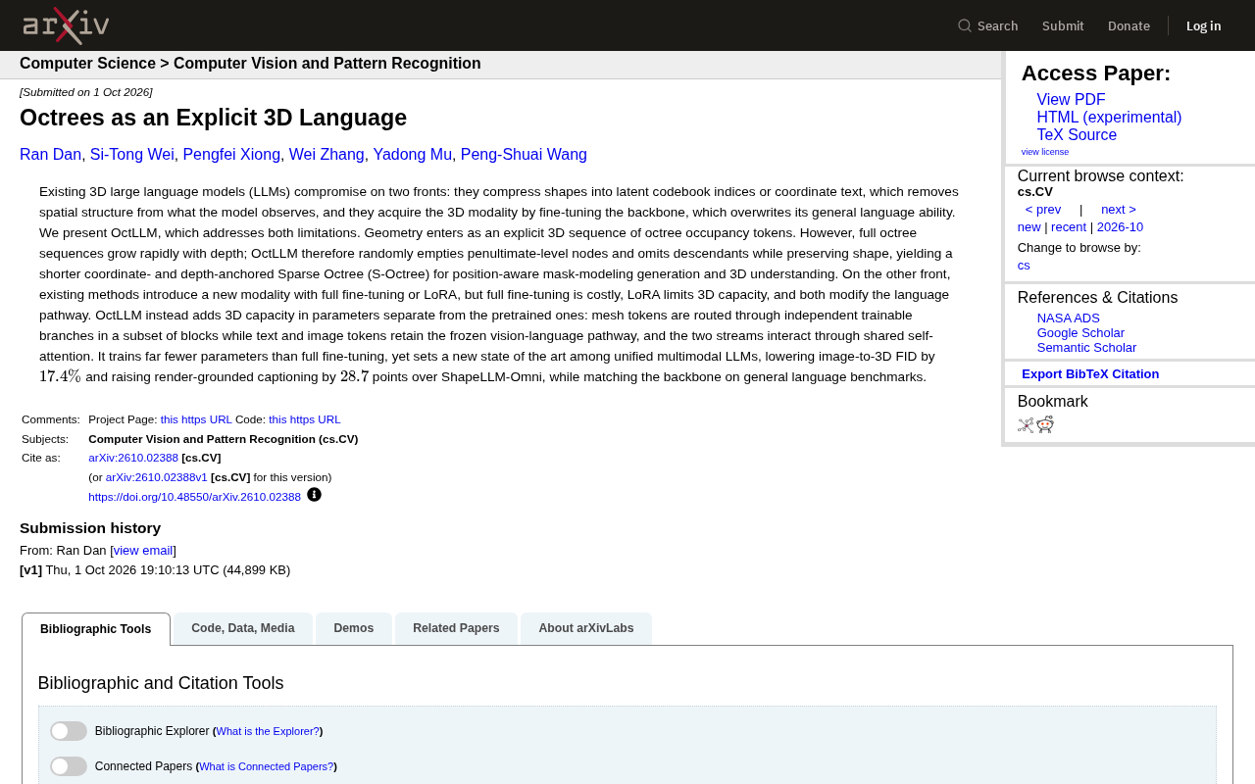Go to the next paper

click(1119, 210)
